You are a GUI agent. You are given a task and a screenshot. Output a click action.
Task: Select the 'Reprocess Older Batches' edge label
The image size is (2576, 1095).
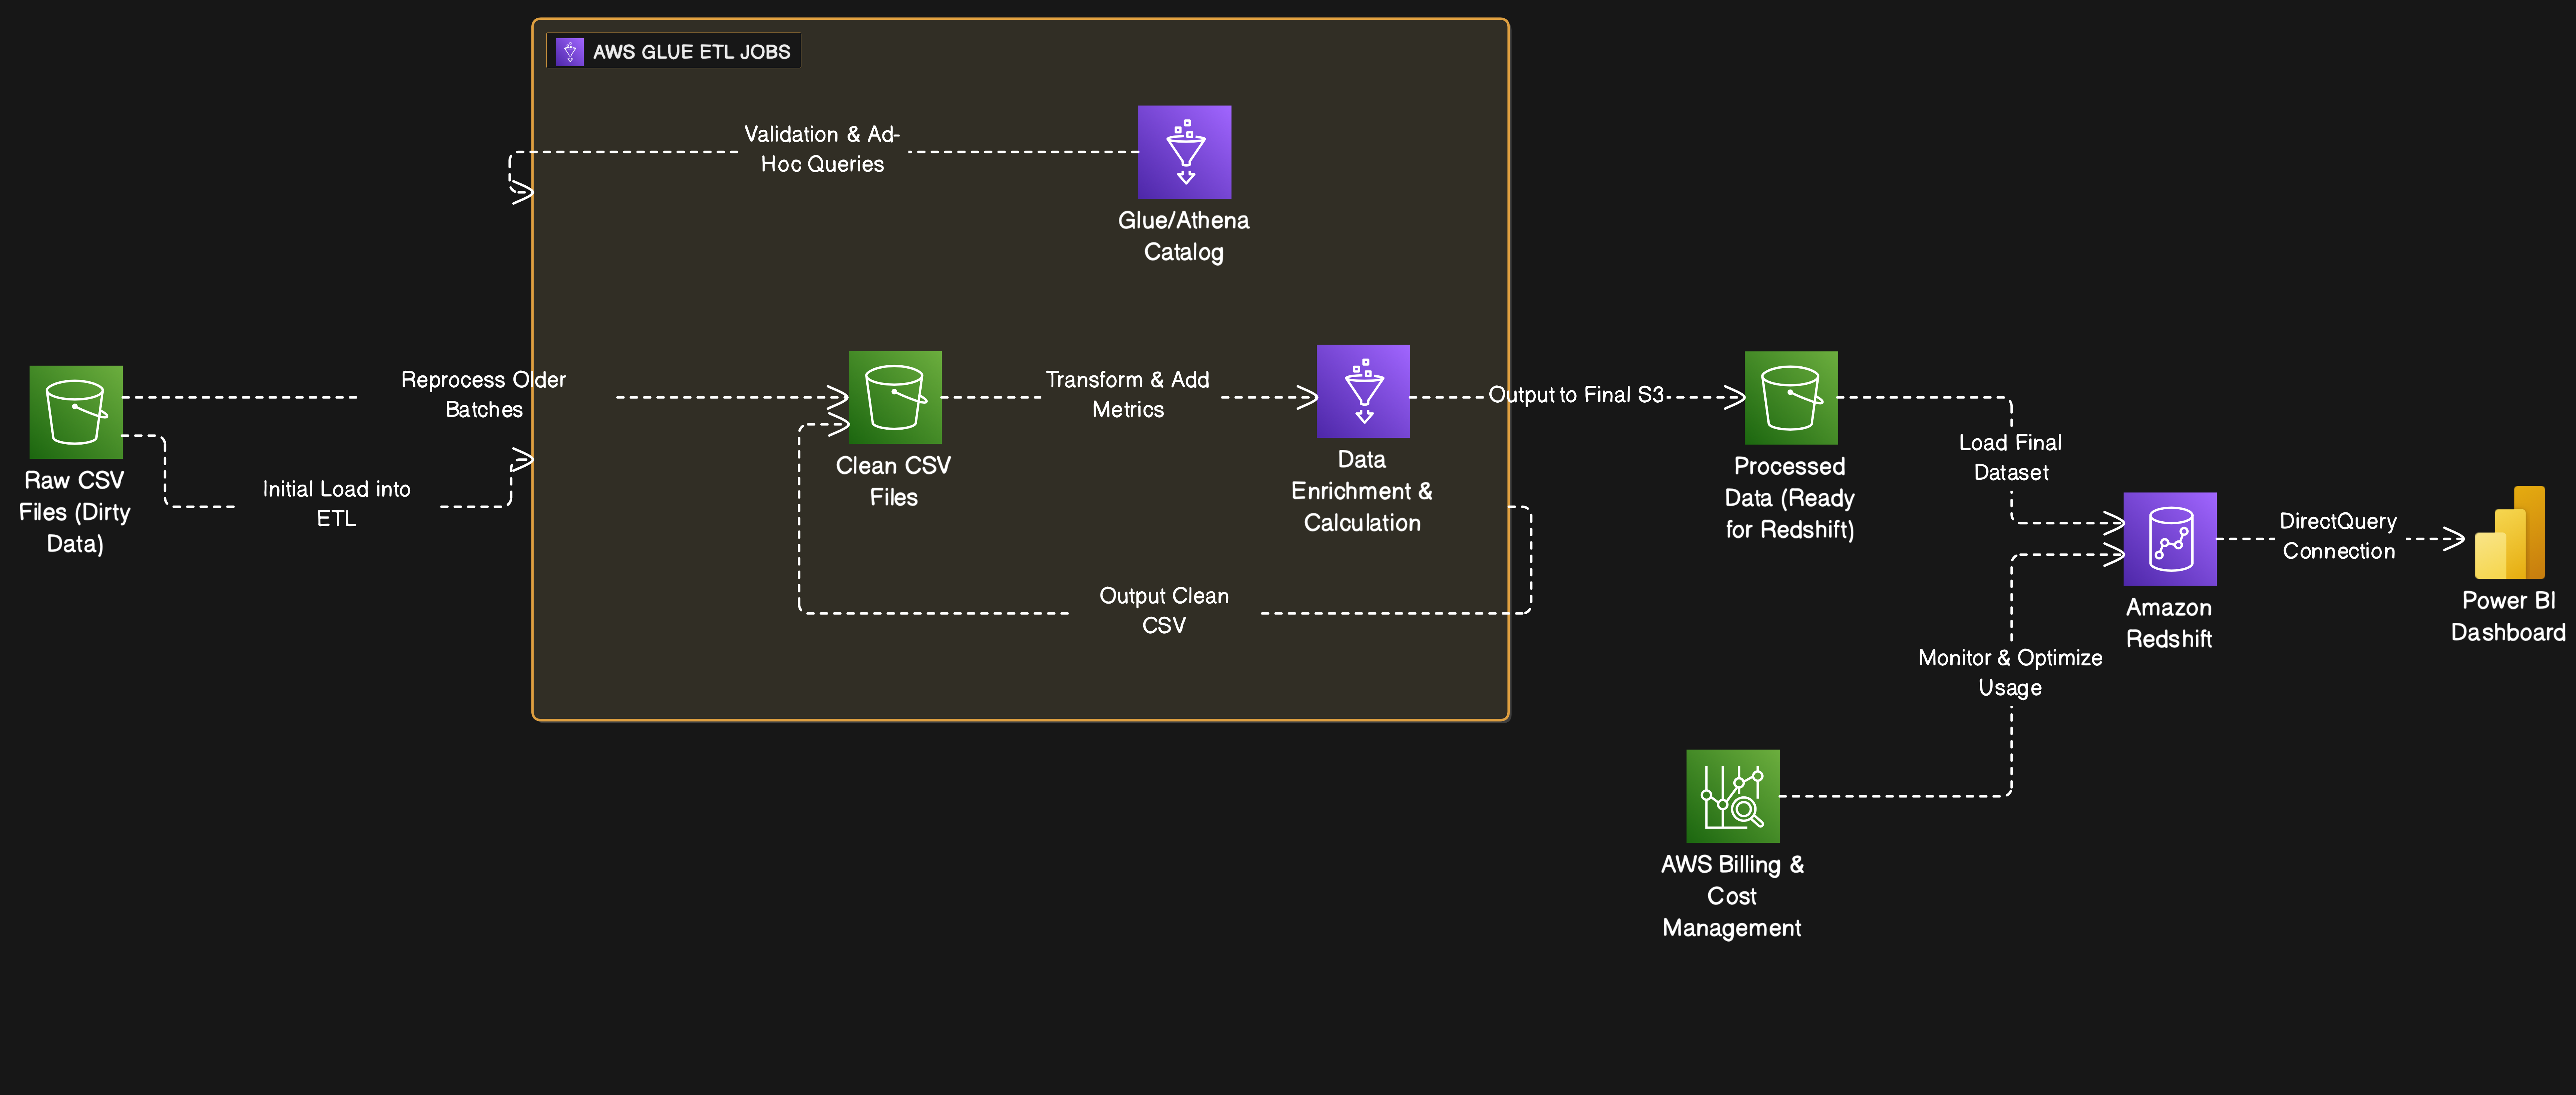point(484,395)
